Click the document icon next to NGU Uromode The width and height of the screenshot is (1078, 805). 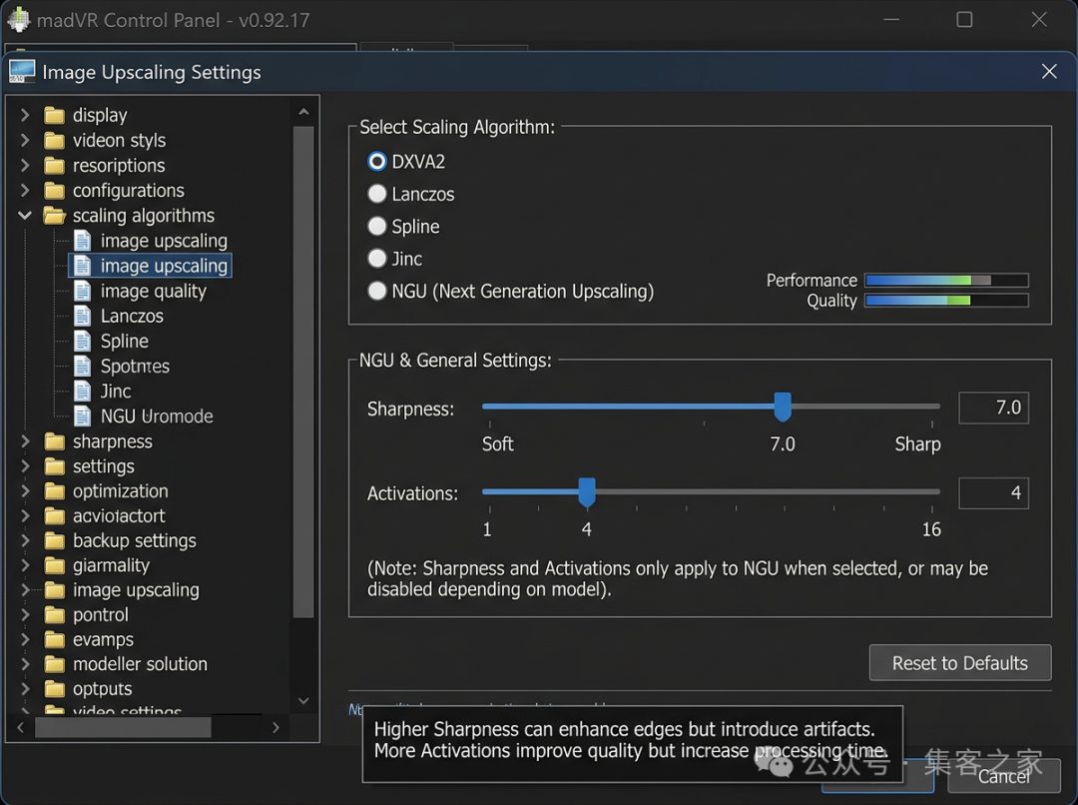[x=83, y=415]
